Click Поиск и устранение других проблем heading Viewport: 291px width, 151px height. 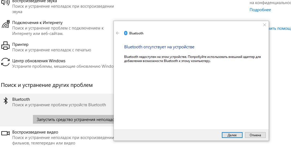click(47, 85)
